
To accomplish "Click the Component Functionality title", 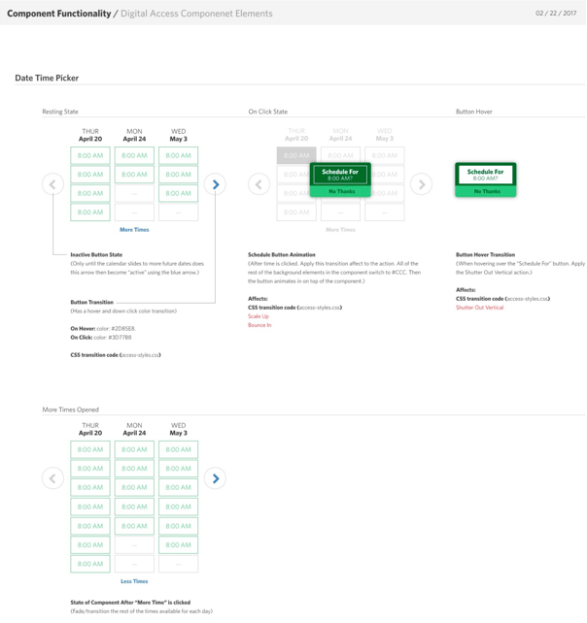I will pos(59,14).
